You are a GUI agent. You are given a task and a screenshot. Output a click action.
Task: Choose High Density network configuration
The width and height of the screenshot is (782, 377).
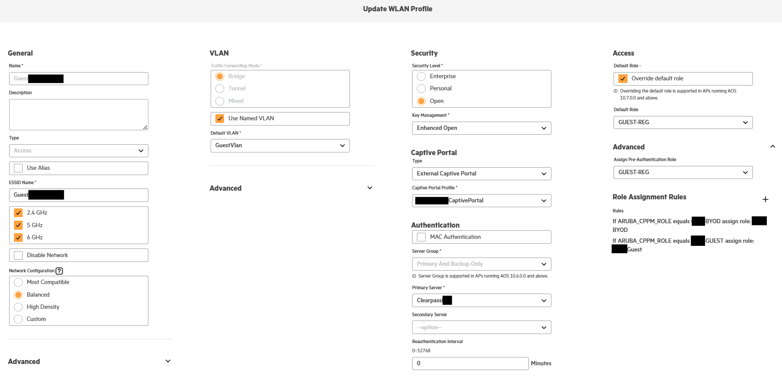[x=18, y=307]
